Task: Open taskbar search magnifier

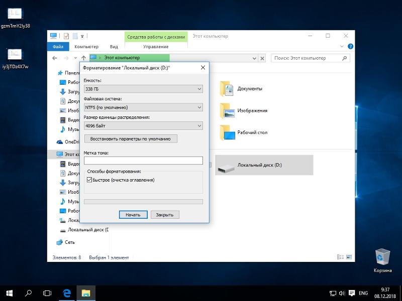Action: tap(29, 293)
